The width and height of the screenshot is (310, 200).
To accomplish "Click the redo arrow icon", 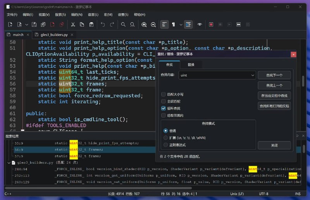I will [112, 24].
